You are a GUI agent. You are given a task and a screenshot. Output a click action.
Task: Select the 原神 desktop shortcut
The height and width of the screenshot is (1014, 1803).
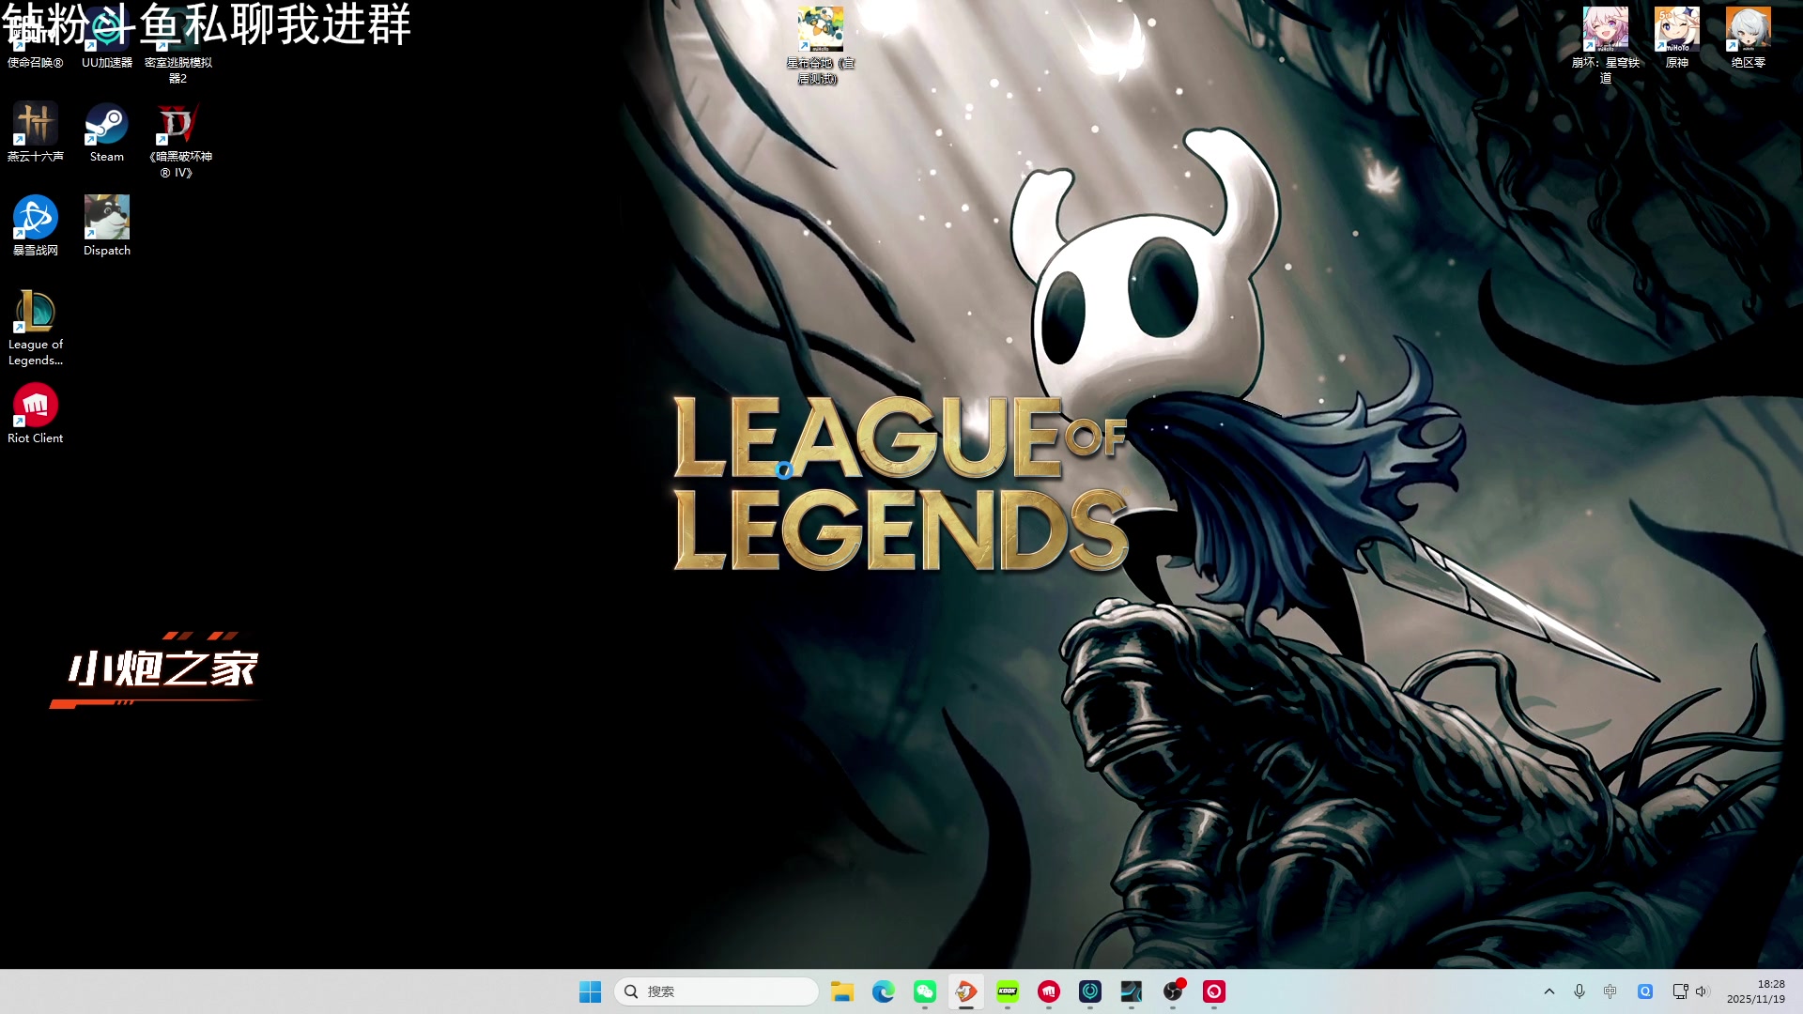tap(1676, 31)
